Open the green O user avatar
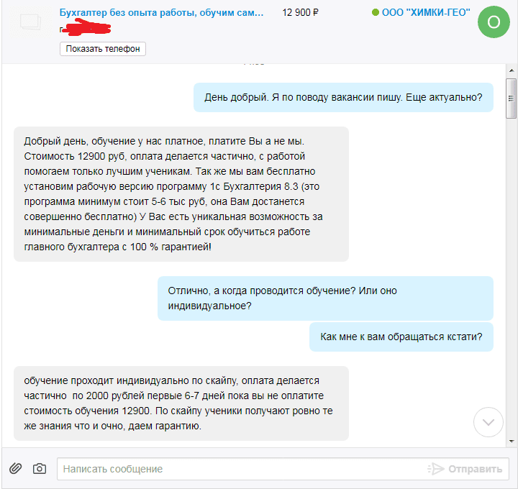Viewport: 518px width, 489px height. pyautogui.click(x=494, y=22)
